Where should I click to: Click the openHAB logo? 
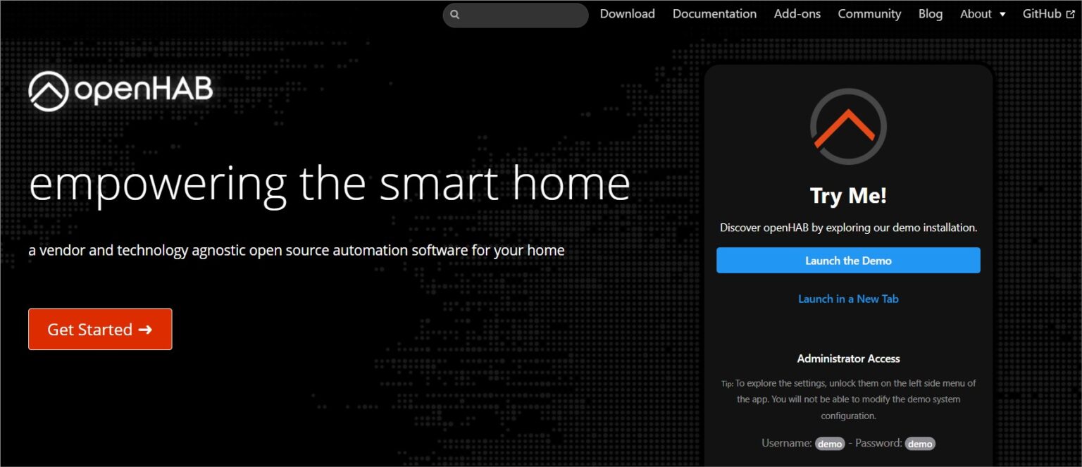(120, 89)
